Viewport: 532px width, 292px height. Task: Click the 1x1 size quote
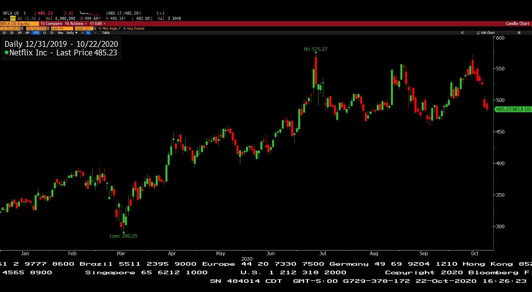160,13
